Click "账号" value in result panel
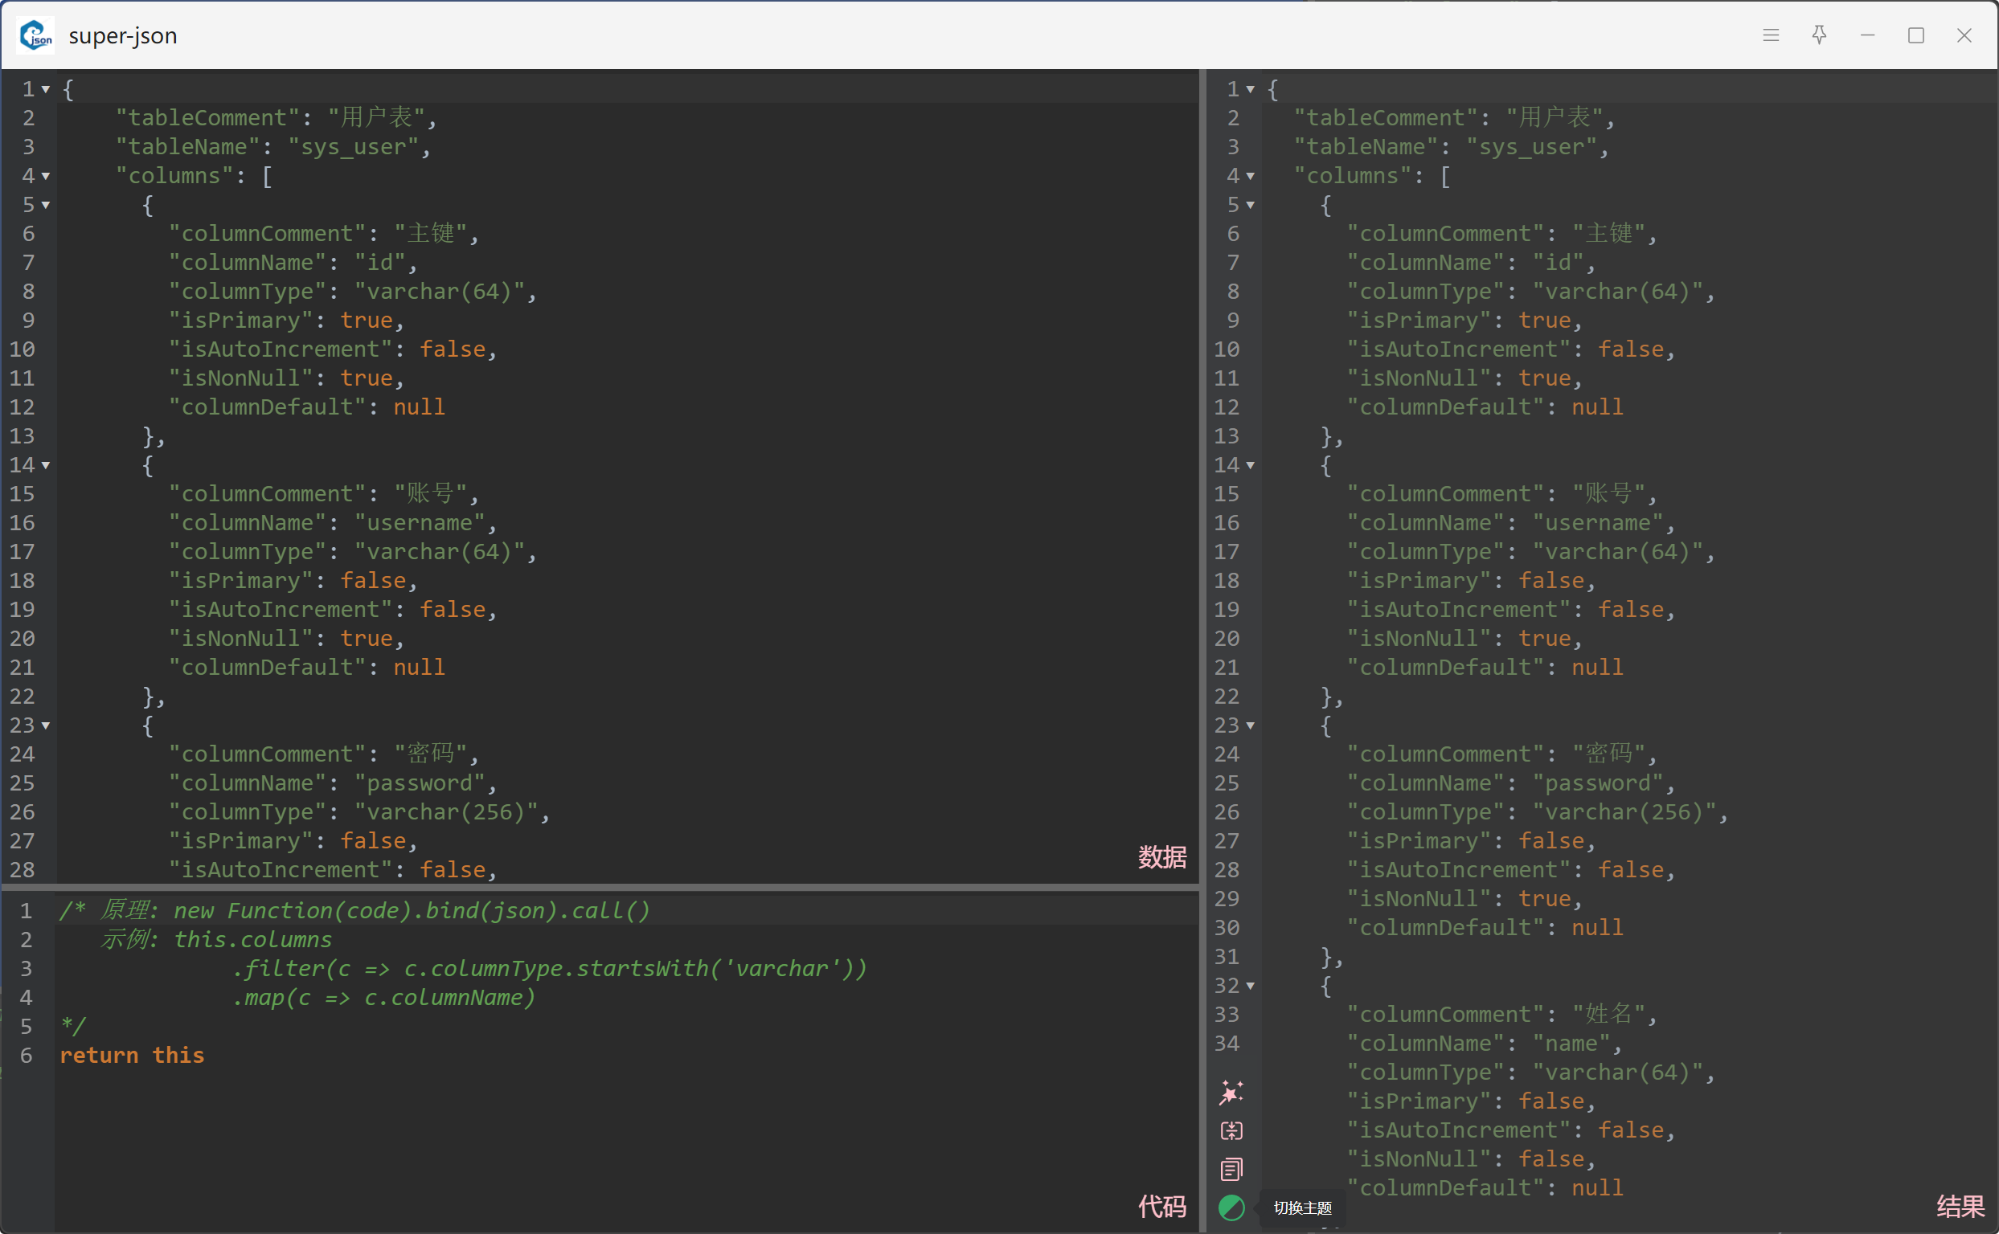 click(x=1608, y=494)
